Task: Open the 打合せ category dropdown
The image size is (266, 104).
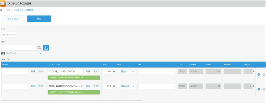Action: pyautogui.click(x=127, y=71)
